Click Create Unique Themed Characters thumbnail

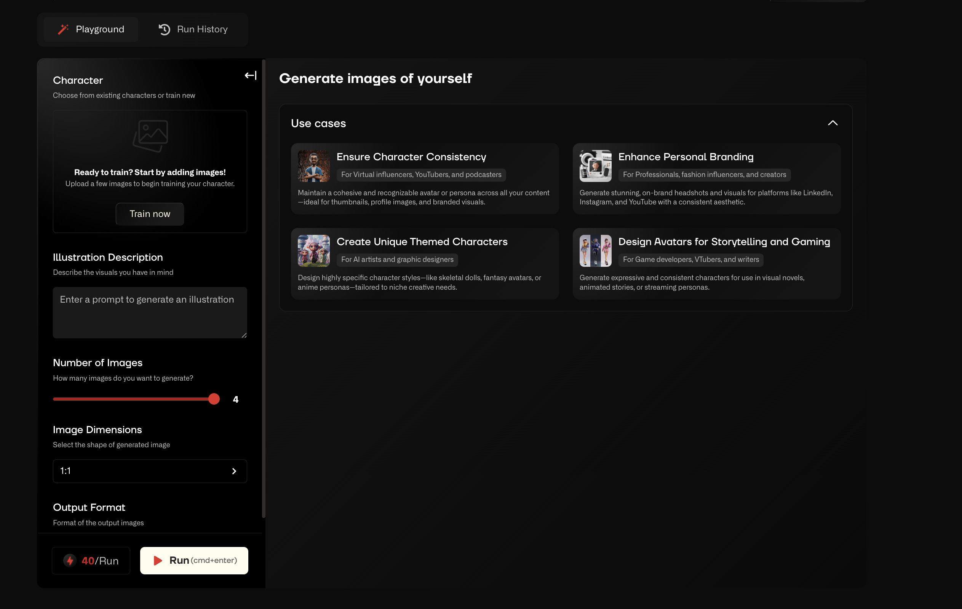coord(313,251)
